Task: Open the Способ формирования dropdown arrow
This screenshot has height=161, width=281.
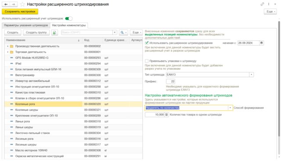Action: (230, 108)
